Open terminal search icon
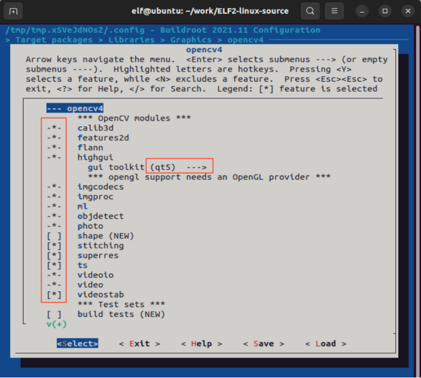The image size is (421, 378). point(310,11)
